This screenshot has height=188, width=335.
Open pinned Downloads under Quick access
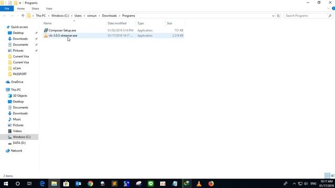pos(20,39)
